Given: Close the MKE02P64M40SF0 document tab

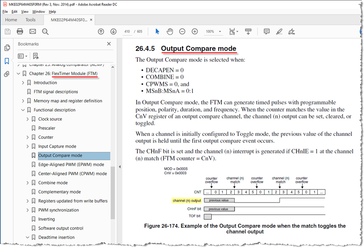Looking at the screenshot, I should tap(91, 20).
